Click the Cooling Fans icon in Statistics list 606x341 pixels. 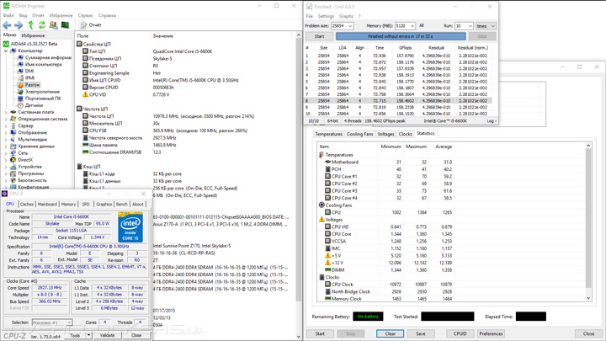tap(322, 205)
